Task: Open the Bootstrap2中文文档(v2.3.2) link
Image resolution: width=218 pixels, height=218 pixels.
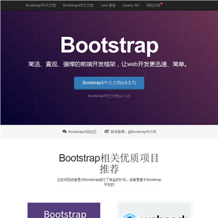Action: point(109,96)
